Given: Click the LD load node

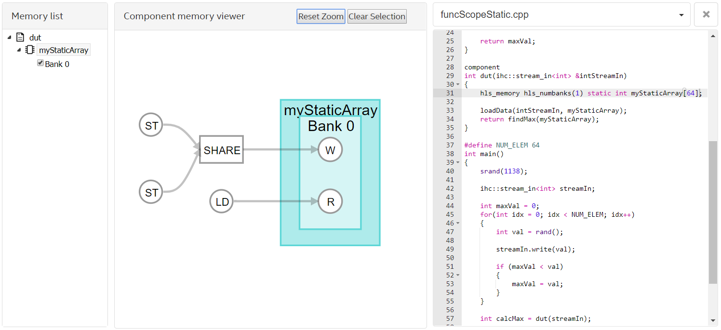Looking at the screenshot, I should [x=222, y=201].
